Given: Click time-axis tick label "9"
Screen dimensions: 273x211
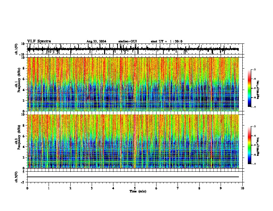Looking at the screenshot, I should click(221, 188).
